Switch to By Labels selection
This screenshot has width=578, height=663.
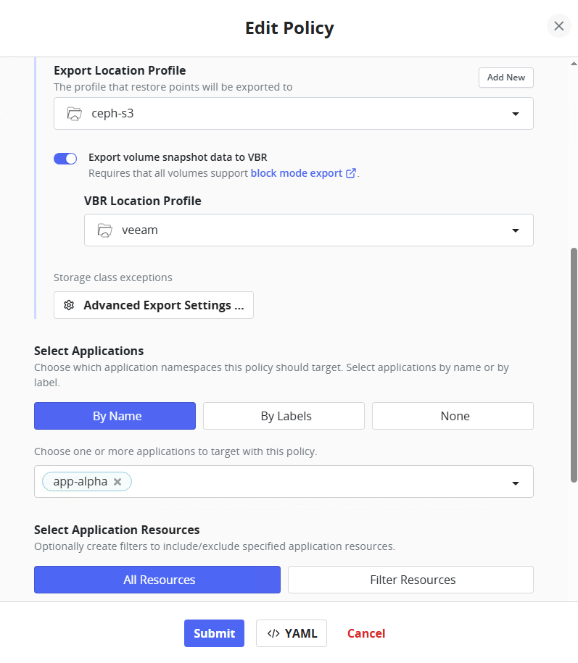[284, 416]
